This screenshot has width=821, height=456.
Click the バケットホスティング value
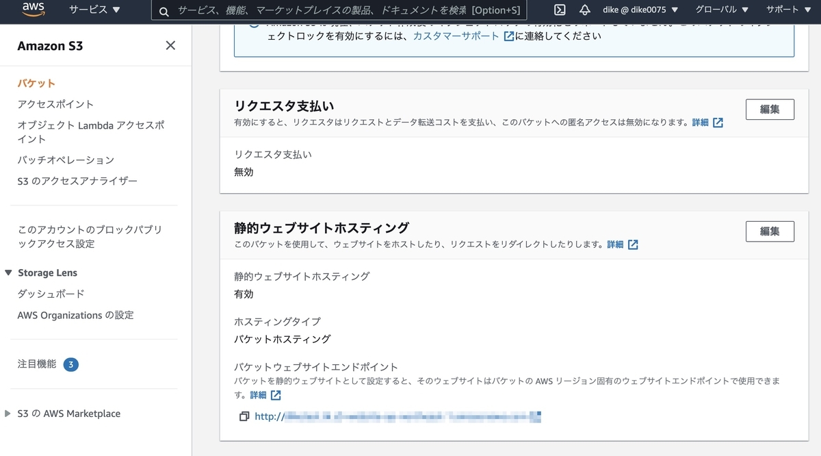[282, 339]
